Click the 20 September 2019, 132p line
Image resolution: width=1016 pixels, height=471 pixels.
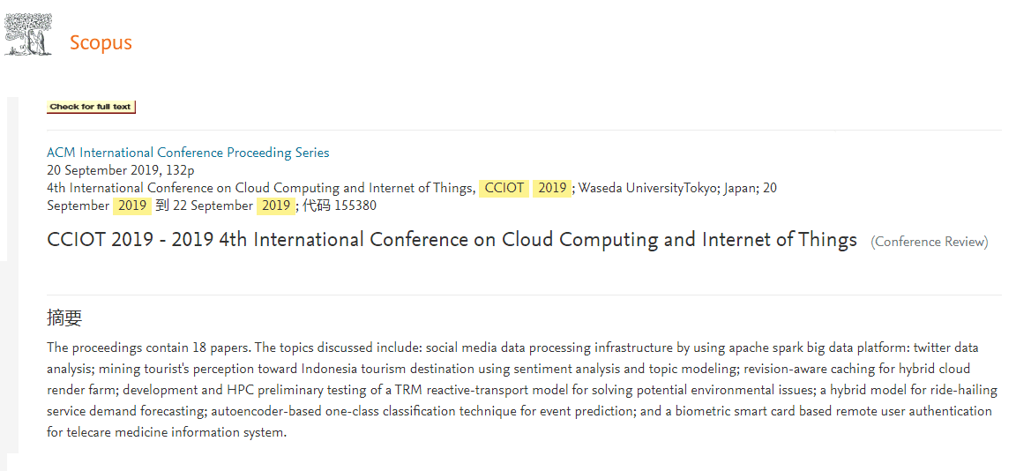121,170
